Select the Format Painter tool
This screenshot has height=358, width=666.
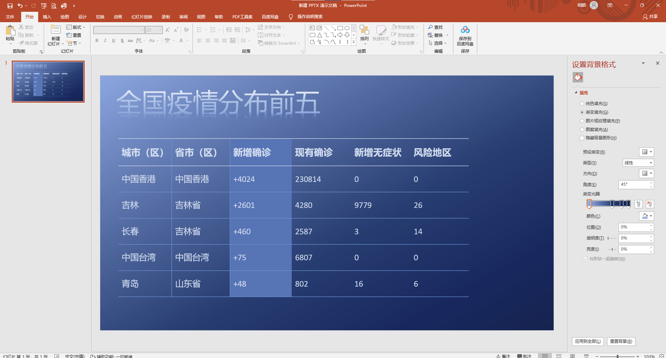(x=28, y=43)
